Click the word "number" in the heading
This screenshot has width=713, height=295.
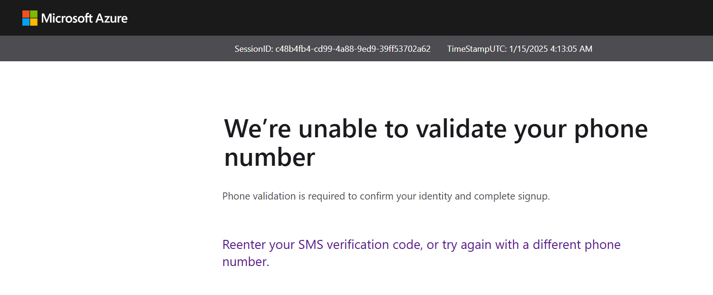[x=270, y=158]
